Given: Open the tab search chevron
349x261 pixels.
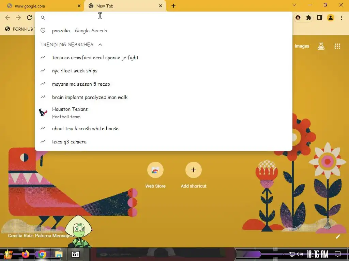Looking at the screenshot, I should [294, 5].
